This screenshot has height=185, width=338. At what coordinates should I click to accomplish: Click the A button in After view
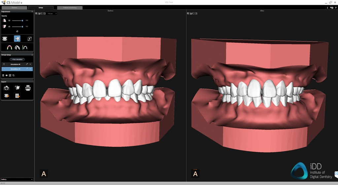[195, 174]
